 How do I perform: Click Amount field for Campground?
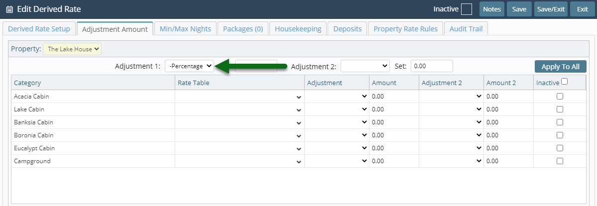coord(394,161)
